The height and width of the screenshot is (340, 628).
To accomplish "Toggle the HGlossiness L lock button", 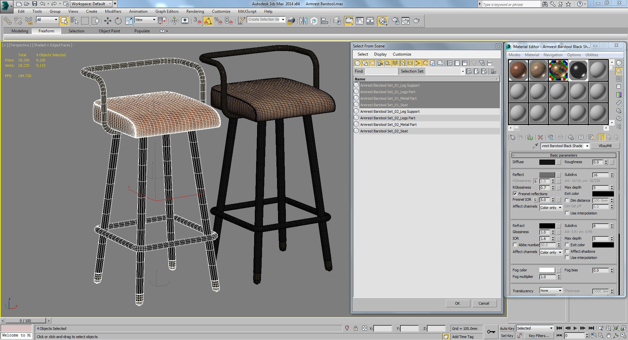I will (535, 181).
